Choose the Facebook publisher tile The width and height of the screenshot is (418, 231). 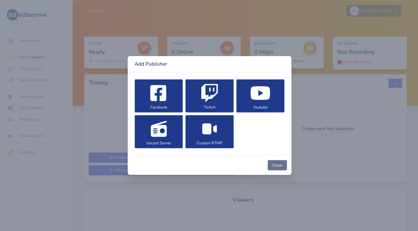pyautogui.click(x=158, y=96)
